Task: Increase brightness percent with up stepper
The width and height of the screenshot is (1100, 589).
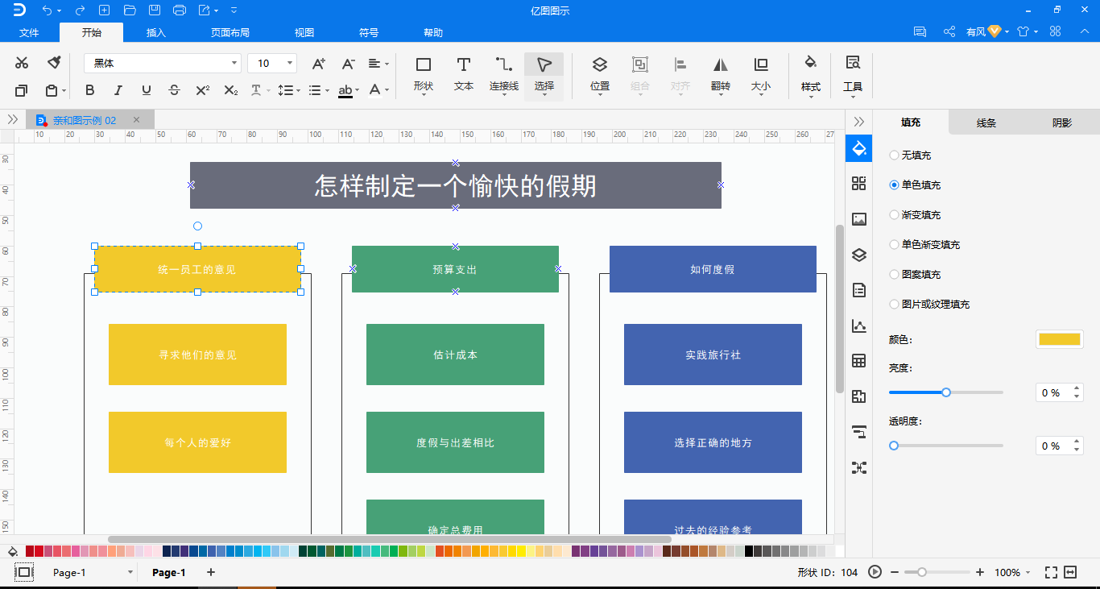Action: [1077, 388]
